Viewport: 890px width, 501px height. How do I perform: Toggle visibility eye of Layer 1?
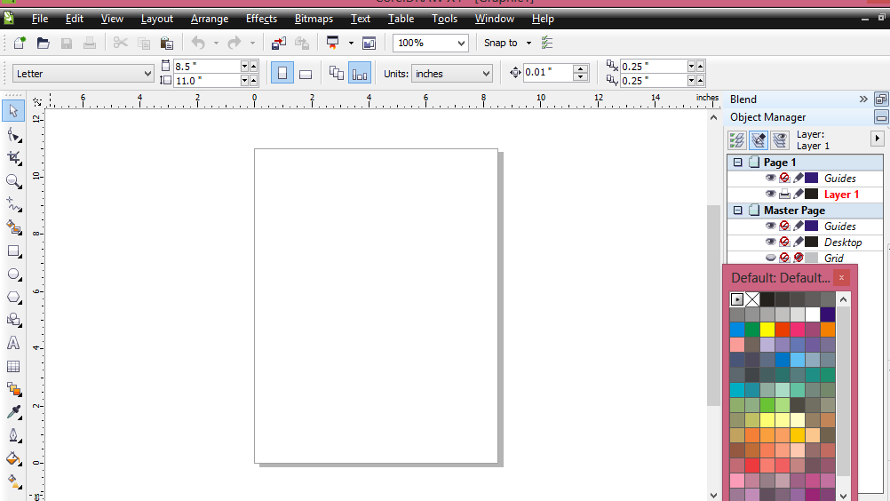[770, 194]
